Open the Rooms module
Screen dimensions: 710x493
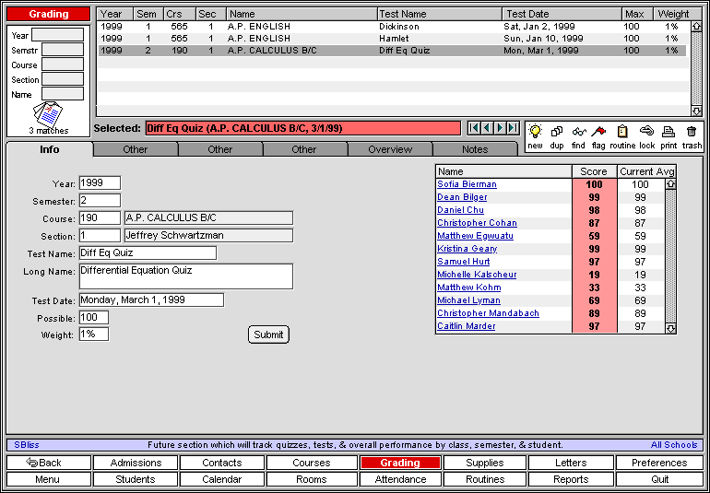tap(312, 479)
